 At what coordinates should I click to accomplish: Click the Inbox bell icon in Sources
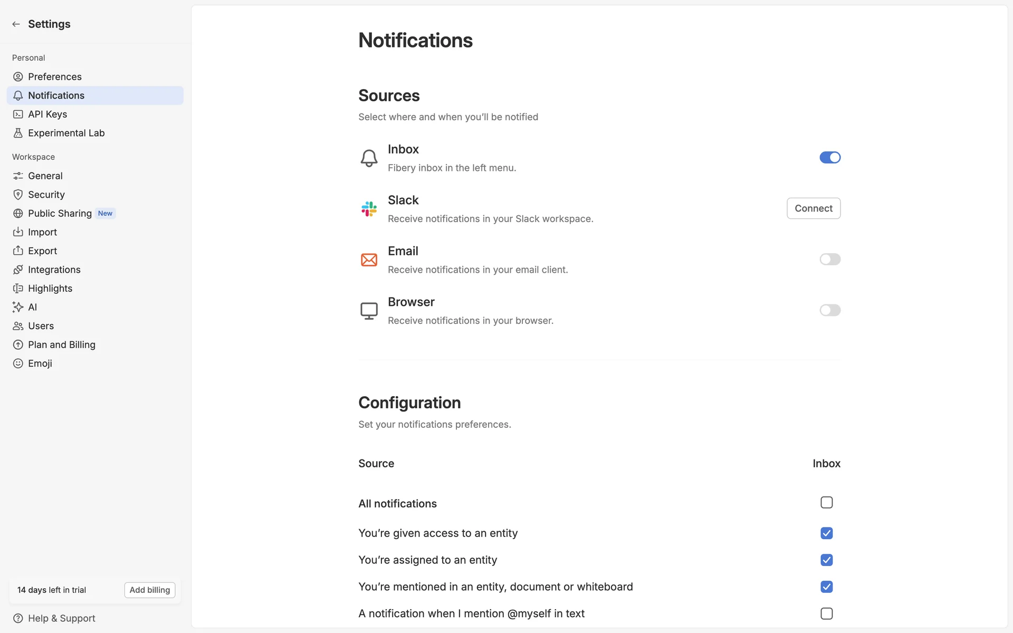coord(369,158)
